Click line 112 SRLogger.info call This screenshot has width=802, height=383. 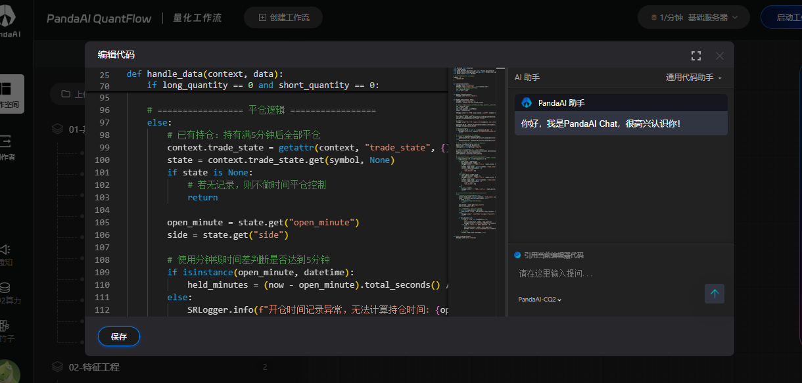tap(318, 309)
